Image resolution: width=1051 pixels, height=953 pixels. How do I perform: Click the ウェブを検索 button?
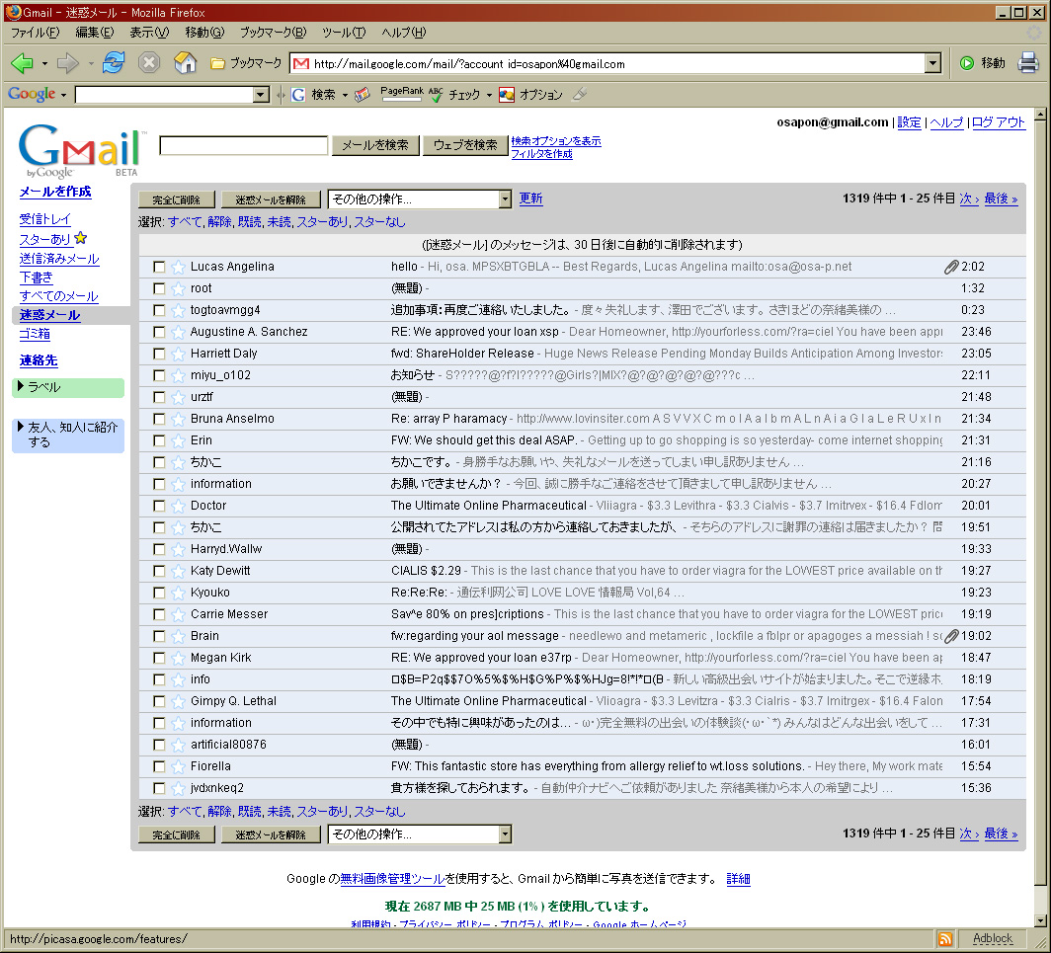coord(465,145)
